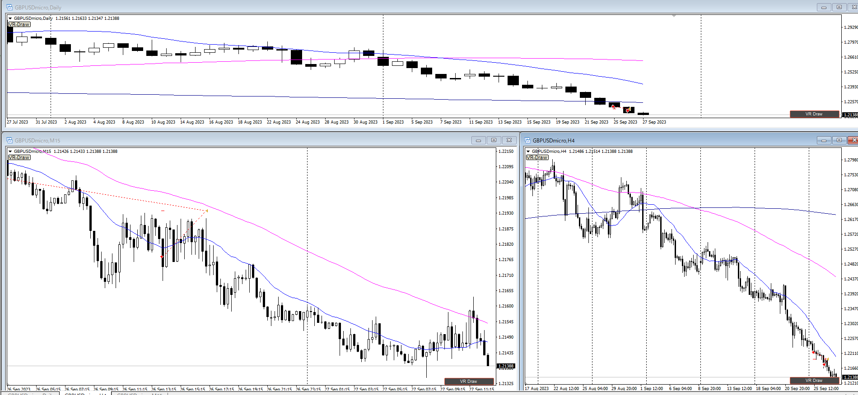The width and height of the screenshot is (858, 395).
Task: Click OHLC text 1.21426 1.21433 in M15 chart
Action: (x=69, y=152)
